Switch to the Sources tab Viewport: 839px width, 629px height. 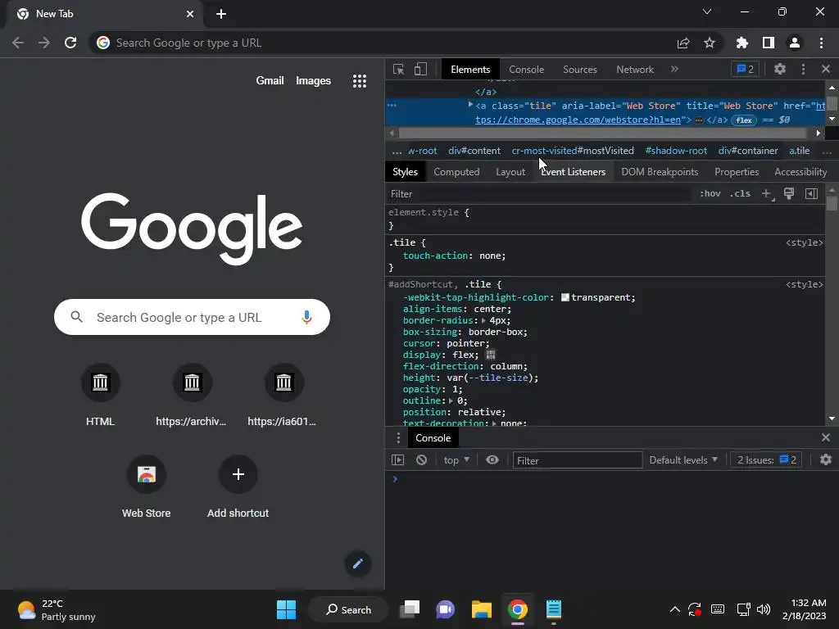[x=579, y=70]
